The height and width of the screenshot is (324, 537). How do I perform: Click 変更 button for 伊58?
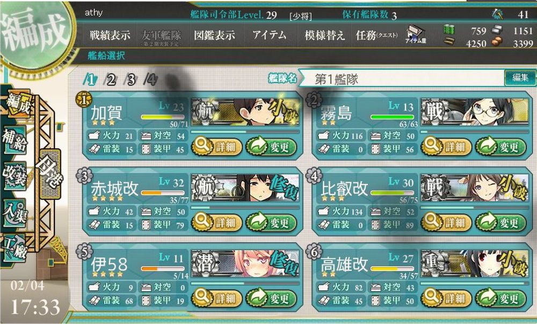point(271,299)
